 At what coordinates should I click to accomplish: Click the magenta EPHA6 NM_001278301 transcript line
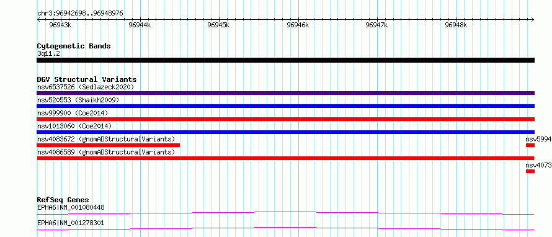(x=285, y=228)
